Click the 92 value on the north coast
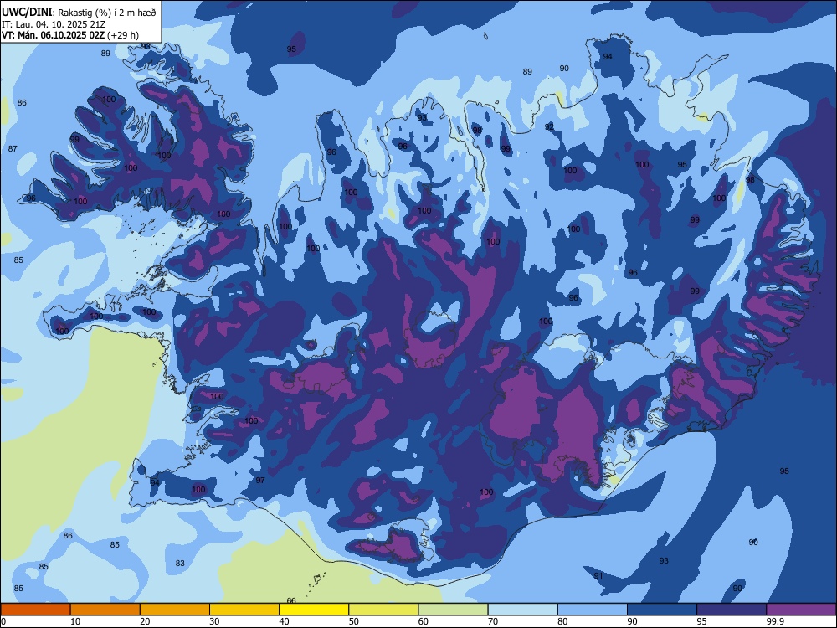This screenshot has width=837, height=628. click(549, 126)
